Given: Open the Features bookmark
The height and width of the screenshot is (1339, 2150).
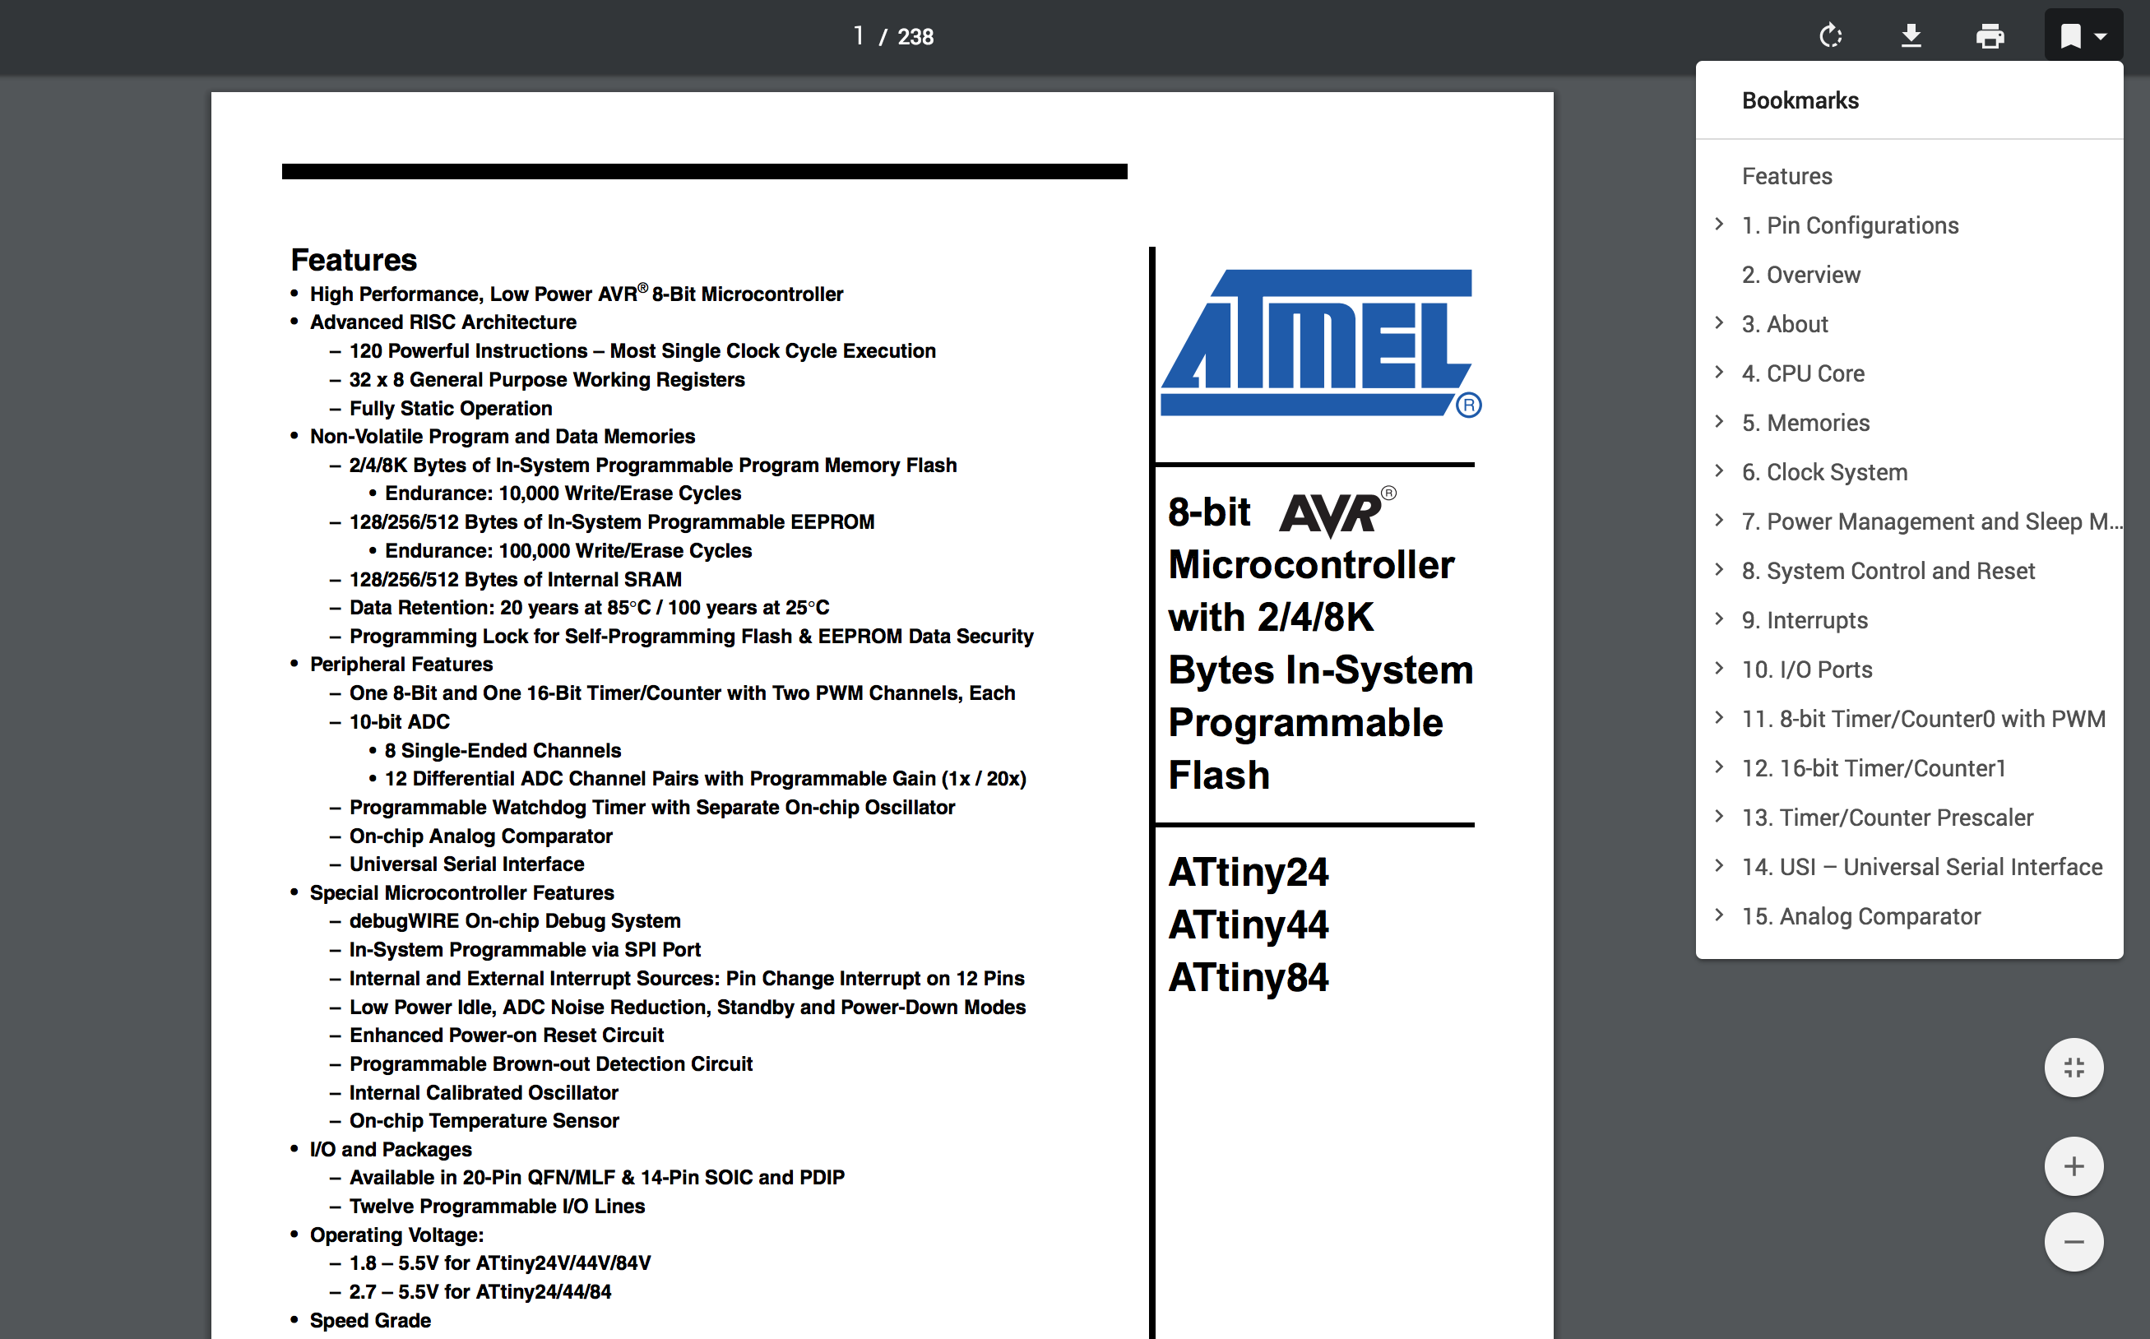Looking at the screenshot, I should [x=1787, y=176].
